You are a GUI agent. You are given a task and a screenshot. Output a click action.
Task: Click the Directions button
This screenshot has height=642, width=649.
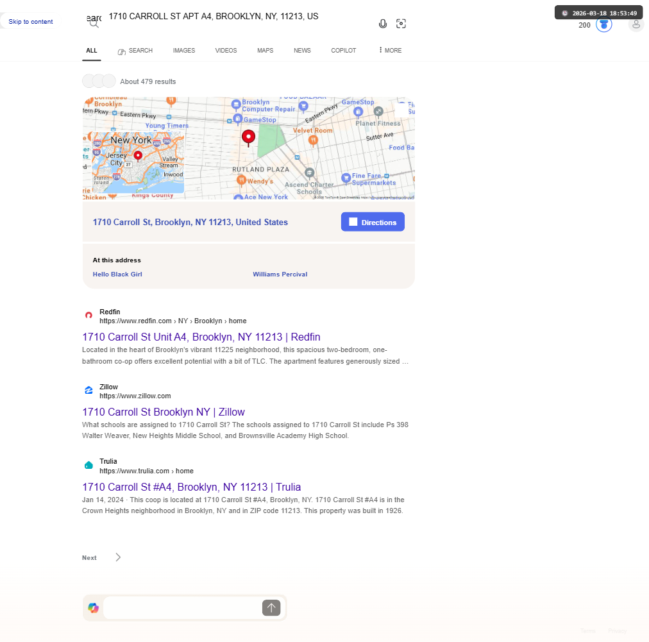(x=373, y=222)
